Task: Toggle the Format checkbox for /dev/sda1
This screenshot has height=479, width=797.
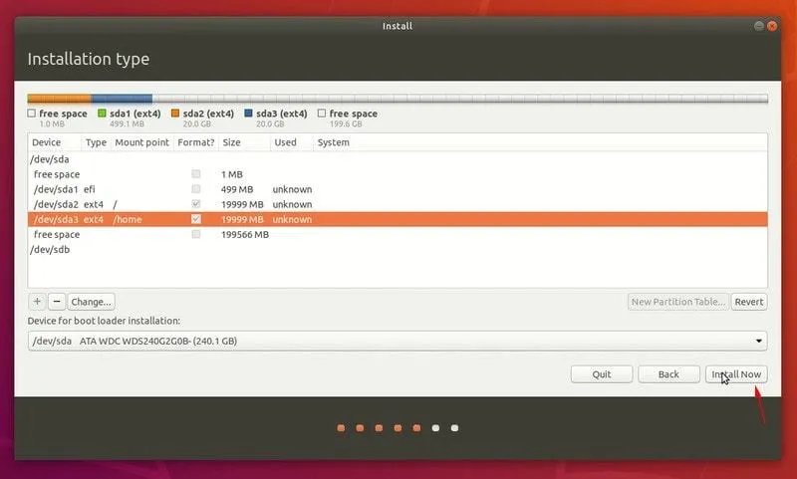Action: click(x=196, y=189)
